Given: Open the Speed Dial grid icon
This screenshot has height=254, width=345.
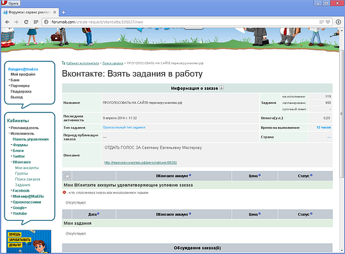Looking at the screenshot, I should tap(36, 22).
